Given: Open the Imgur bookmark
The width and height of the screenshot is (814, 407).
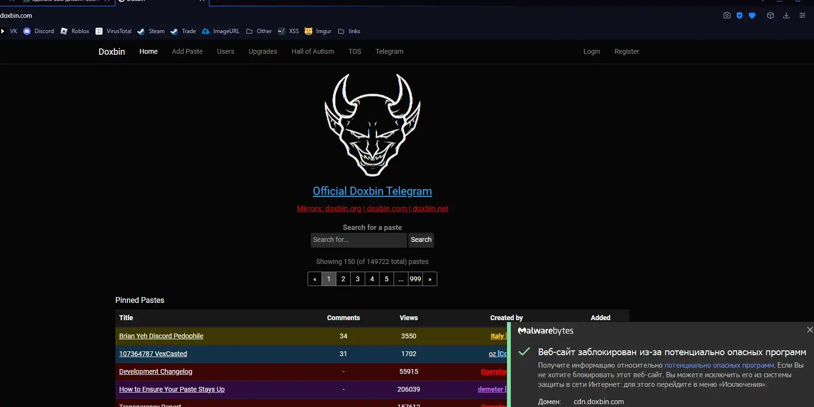Looking at the screenshot, I should 318,31.
